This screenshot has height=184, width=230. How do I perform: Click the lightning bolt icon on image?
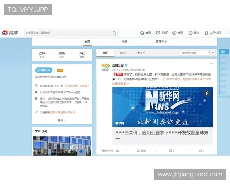pos(207,93)
